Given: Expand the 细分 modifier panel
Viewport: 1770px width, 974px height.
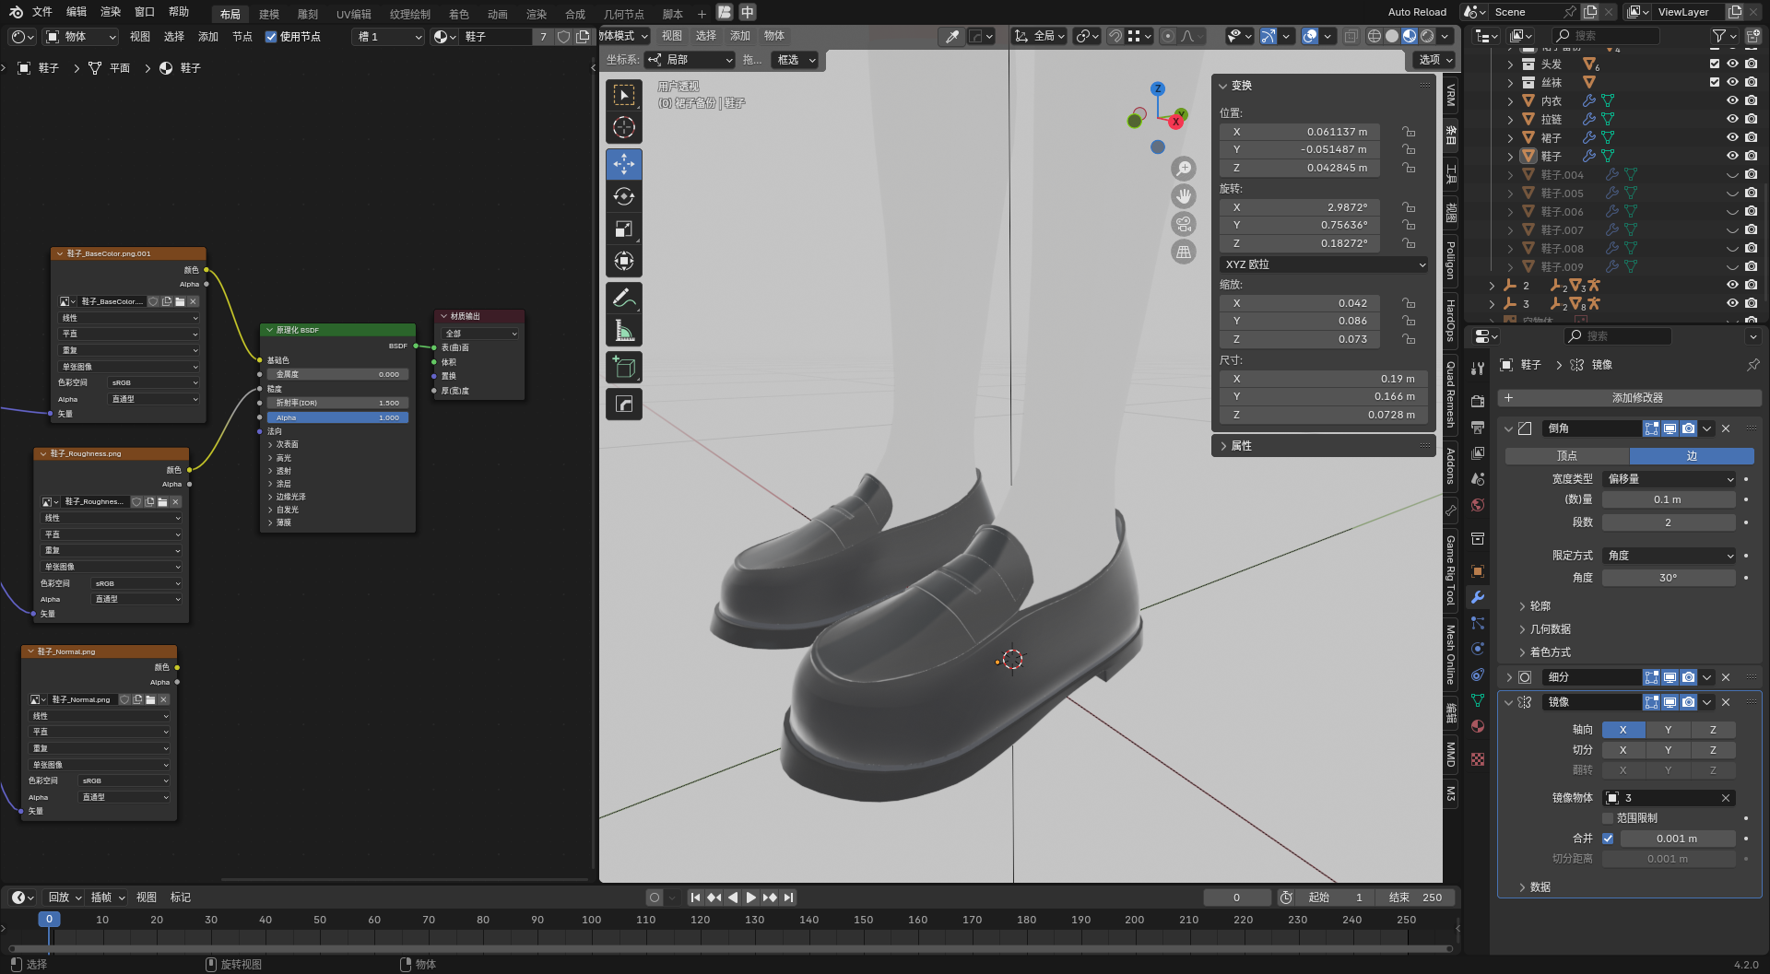Looking at the screenshot, I should (1509, 677).
